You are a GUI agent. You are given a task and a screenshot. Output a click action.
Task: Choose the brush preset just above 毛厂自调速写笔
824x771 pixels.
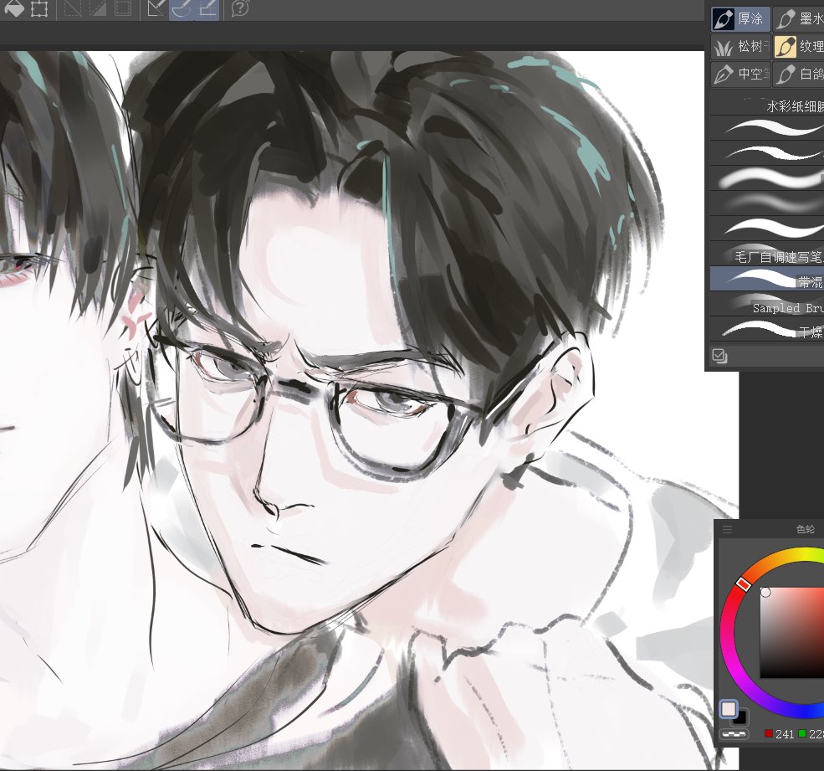(x=767, y=229)
